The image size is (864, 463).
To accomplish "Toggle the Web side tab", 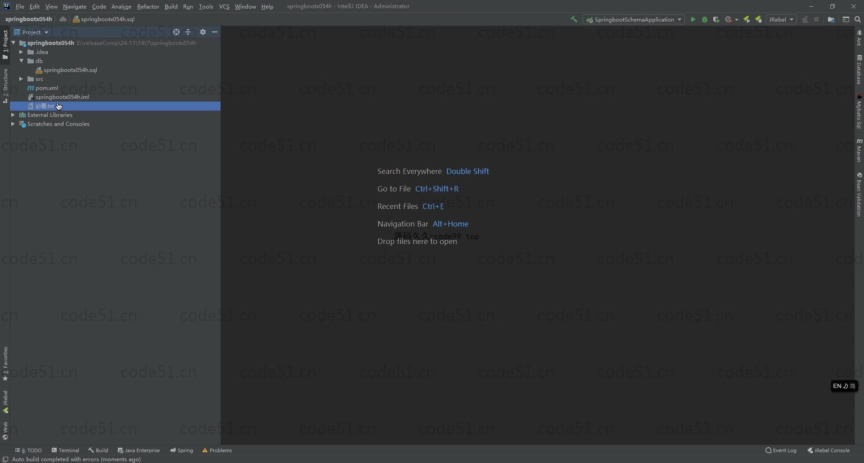I will (5, 431).
